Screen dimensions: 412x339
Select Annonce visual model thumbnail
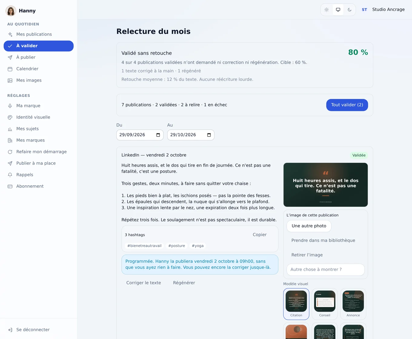pos(353,304)
